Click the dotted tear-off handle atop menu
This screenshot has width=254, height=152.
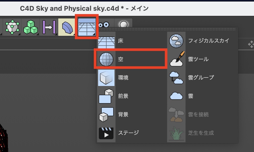[167, 30]
